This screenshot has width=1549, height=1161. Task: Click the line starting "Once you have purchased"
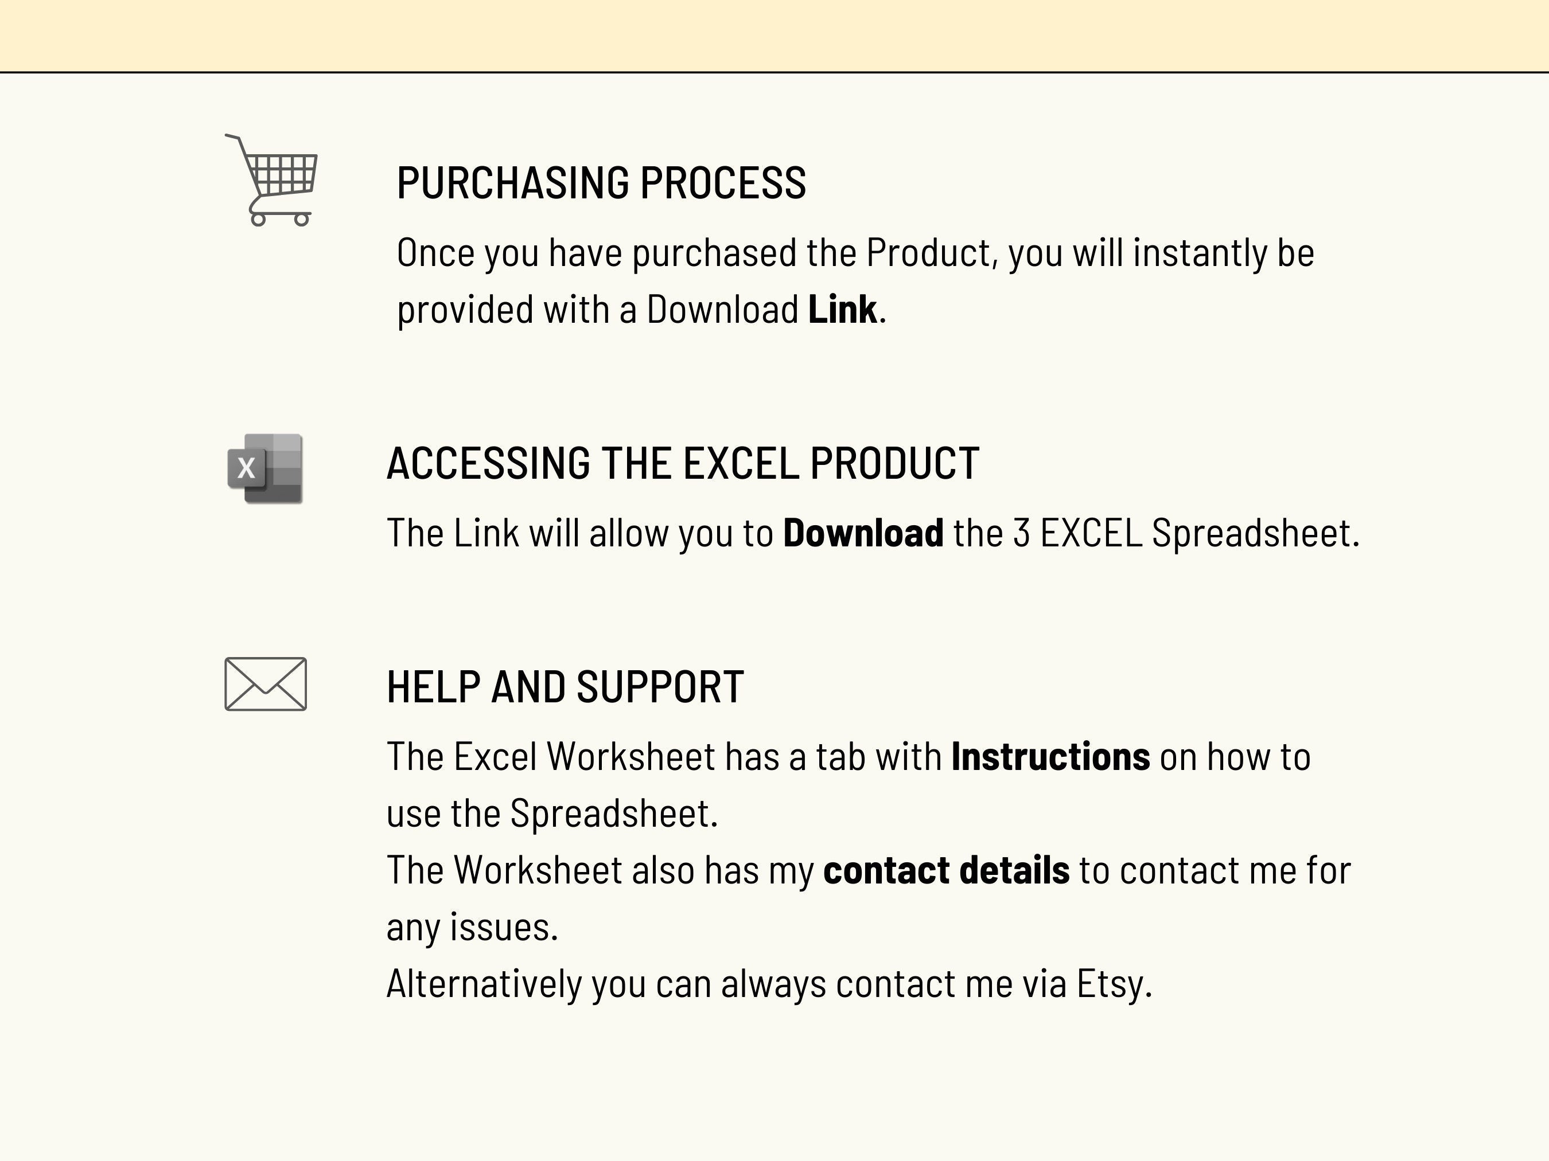pos(855,253)
